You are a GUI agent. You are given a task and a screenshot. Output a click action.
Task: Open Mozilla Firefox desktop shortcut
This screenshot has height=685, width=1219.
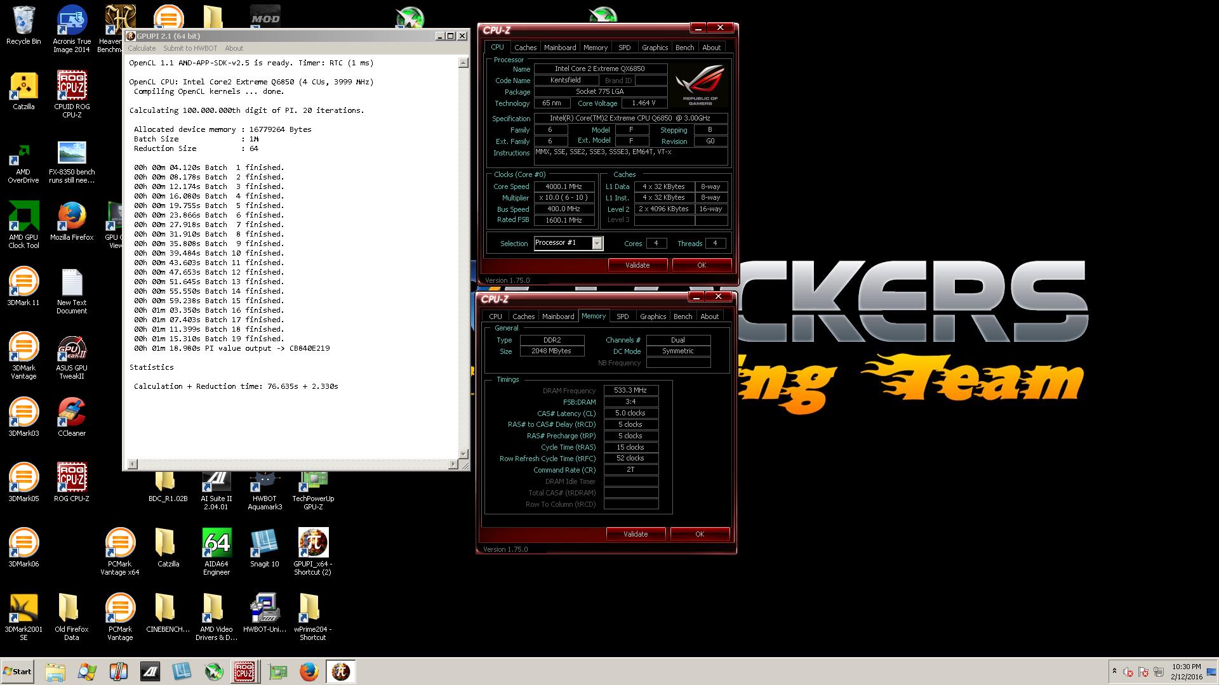[x=72, y=221]
